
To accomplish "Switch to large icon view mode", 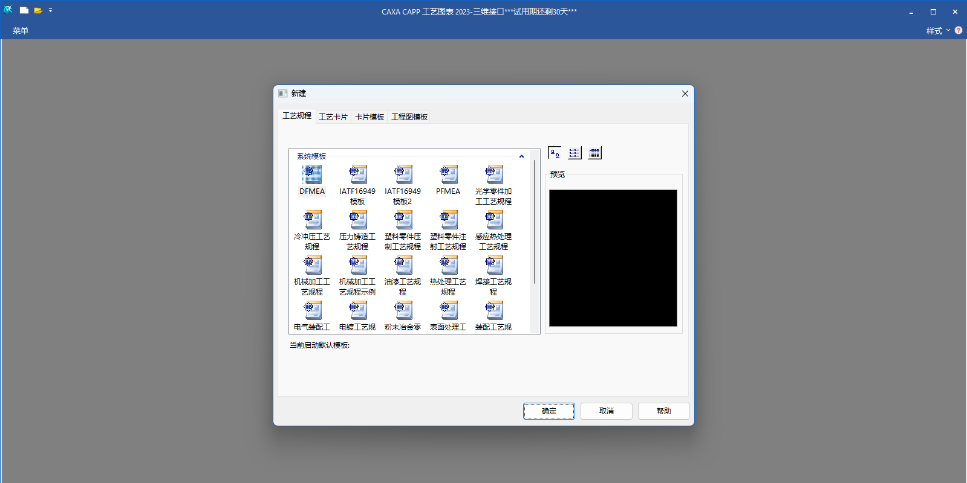I will (555, 153).
